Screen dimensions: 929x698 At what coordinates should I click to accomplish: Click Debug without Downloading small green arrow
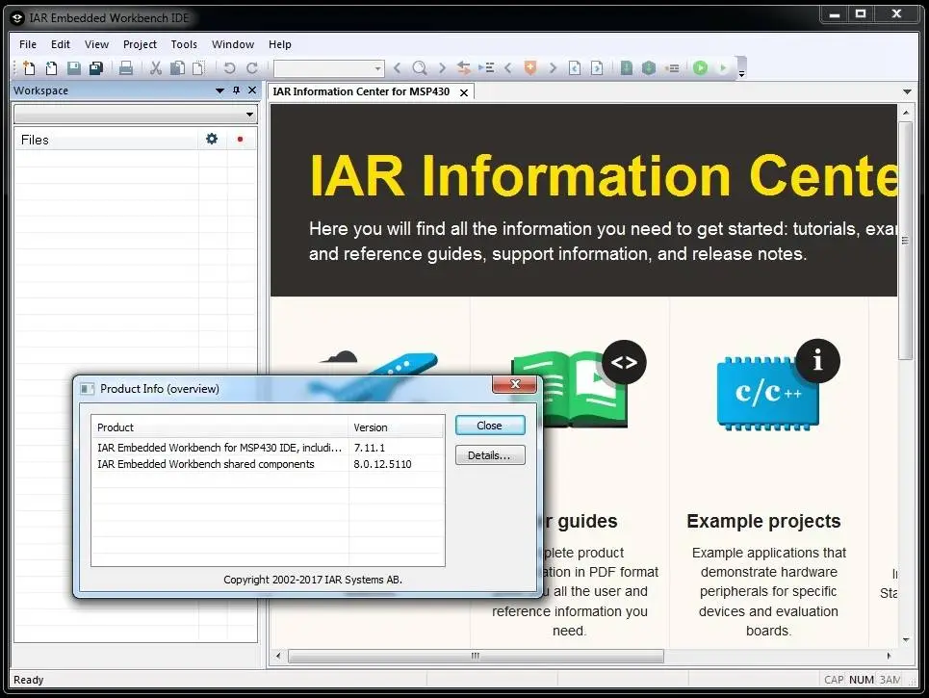pyautogui.click(x=723, y=68)
